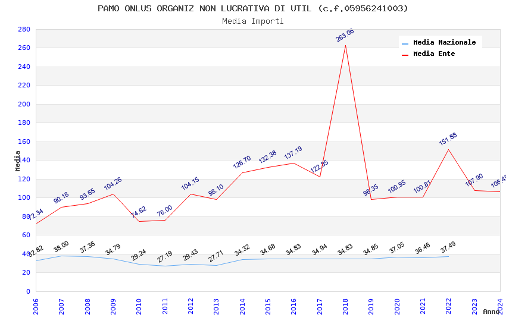Screen dimensions: 506x327
Task: Click the 37.49 data label
Action: (448, 247)
